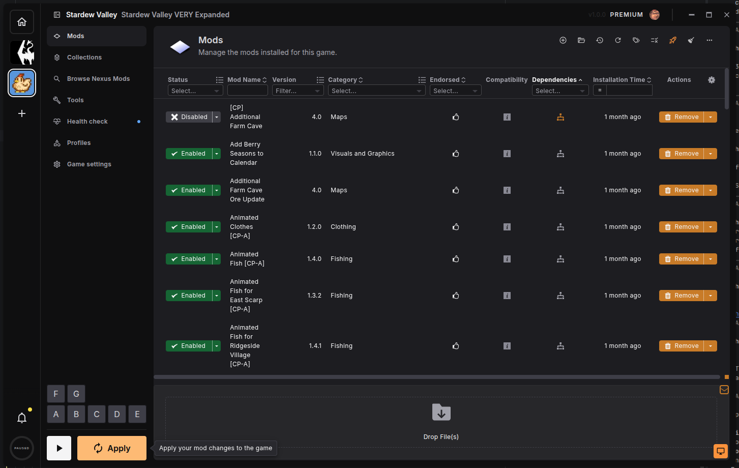This screenshot has height=468, width=739.
Task: Toggle Enabled on Animated Fish for East Scarp
Action: click(189, 296)
